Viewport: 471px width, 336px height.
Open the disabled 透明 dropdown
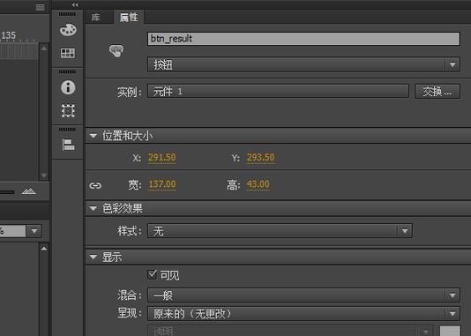290,331
